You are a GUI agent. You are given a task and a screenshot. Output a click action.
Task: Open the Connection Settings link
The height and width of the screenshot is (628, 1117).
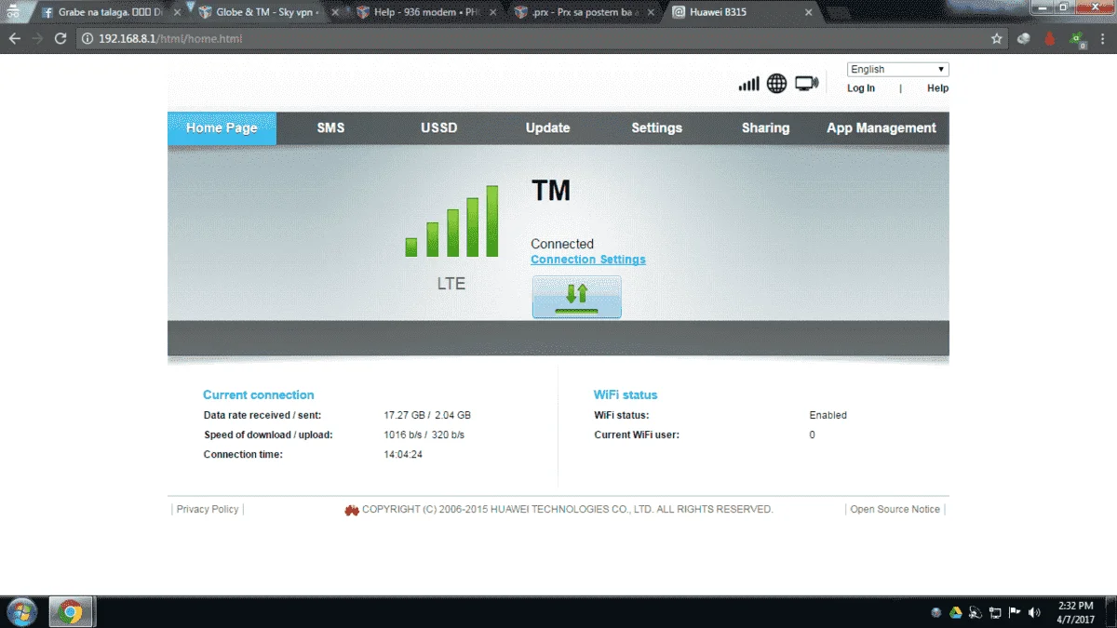coord(588,260)
